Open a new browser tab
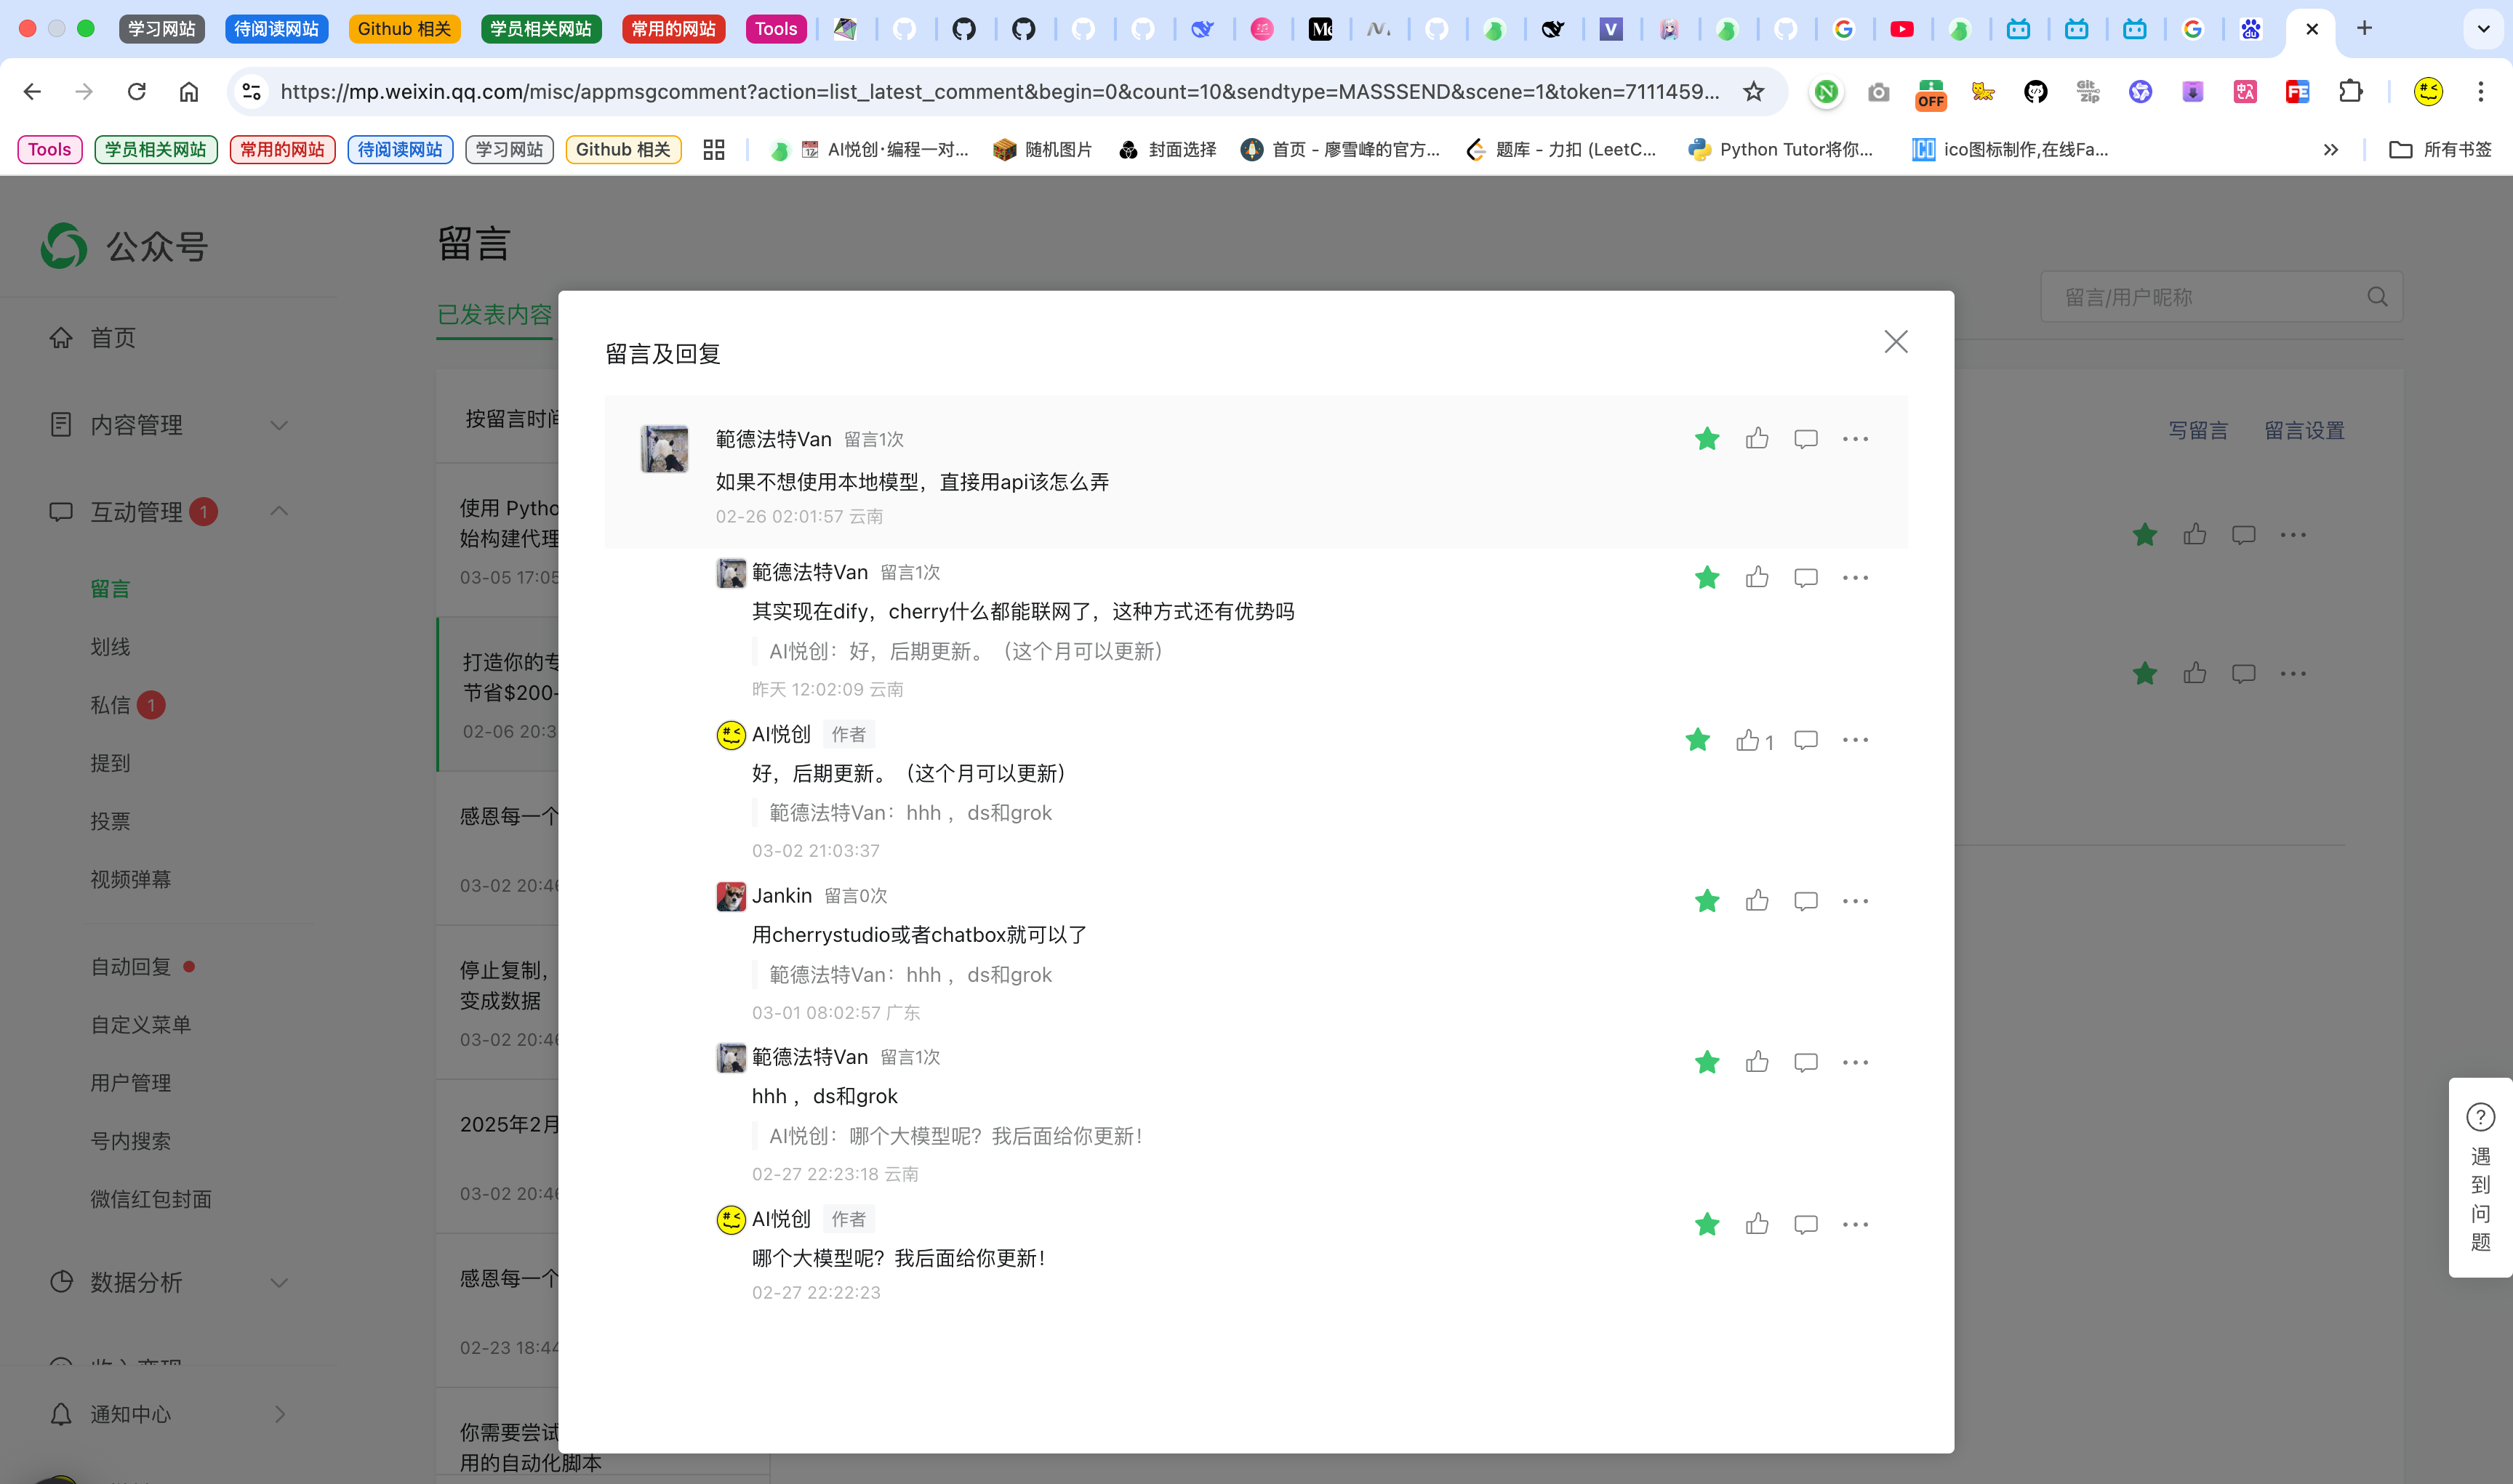2513x1484 pixels. 2364,29
